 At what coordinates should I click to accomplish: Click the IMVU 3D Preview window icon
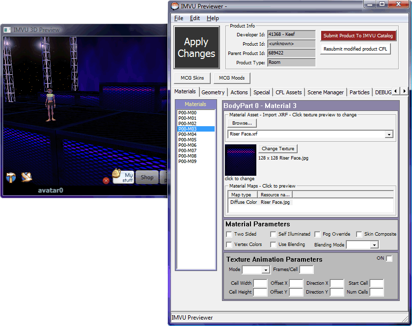[x=7, y=30]
